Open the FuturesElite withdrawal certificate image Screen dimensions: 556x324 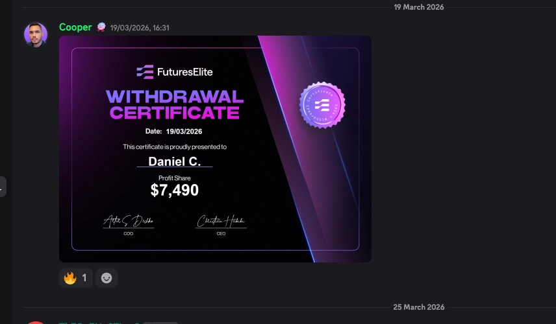tap(215, 149)
